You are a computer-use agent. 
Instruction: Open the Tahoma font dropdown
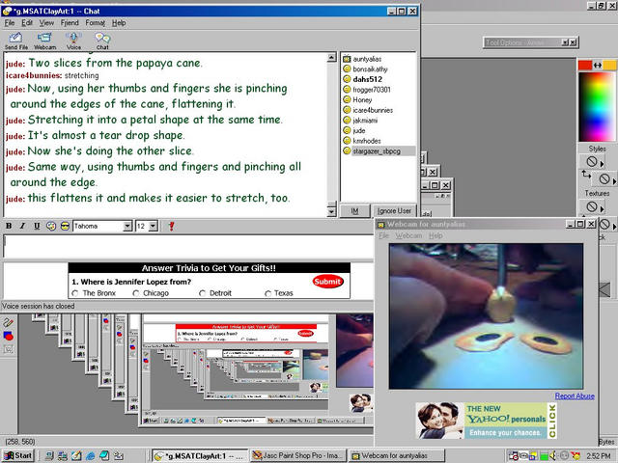click(127, 226)
